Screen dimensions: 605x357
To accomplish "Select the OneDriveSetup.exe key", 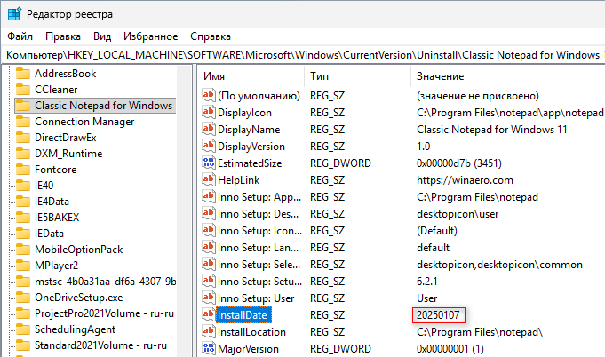I will (x=79, y=297).
